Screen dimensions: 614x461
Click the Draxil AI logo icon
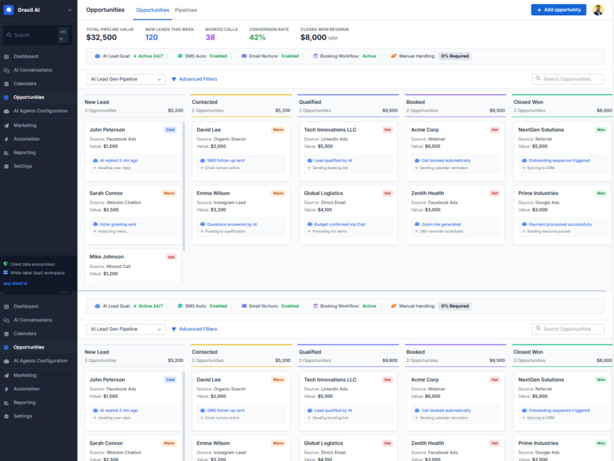click(x=8, y=10)
